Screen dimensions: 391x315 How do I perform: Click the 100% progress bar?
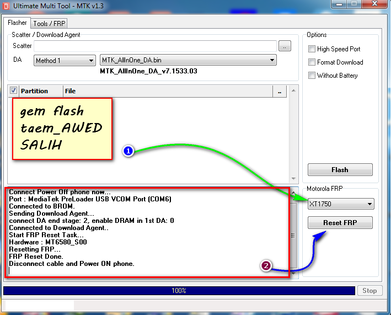click(x=179, y=291)
